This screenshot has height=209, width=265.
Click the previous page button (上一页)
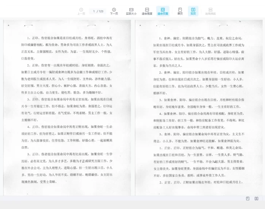pyautogui.click(x=81, y=11)
